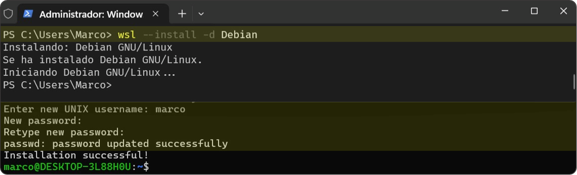Click the Installation successful! message
The height and width of the screenshot is (175, 577).
tap(76, 155)
